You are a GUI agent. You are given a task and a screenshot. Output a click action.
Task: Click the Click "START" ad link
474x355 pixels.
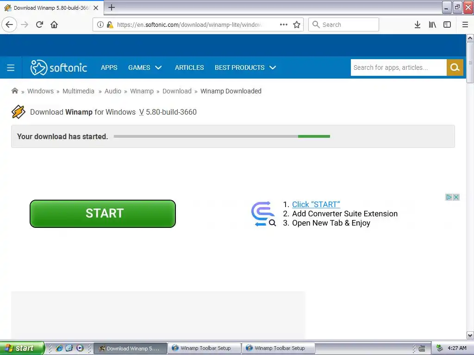(x=316, y=204)
